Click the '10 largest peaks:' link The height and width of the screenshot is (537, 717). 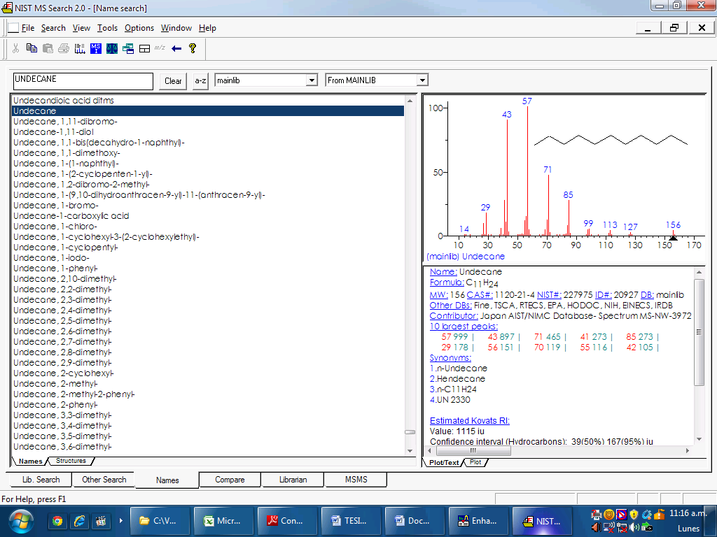coord(464,327)
